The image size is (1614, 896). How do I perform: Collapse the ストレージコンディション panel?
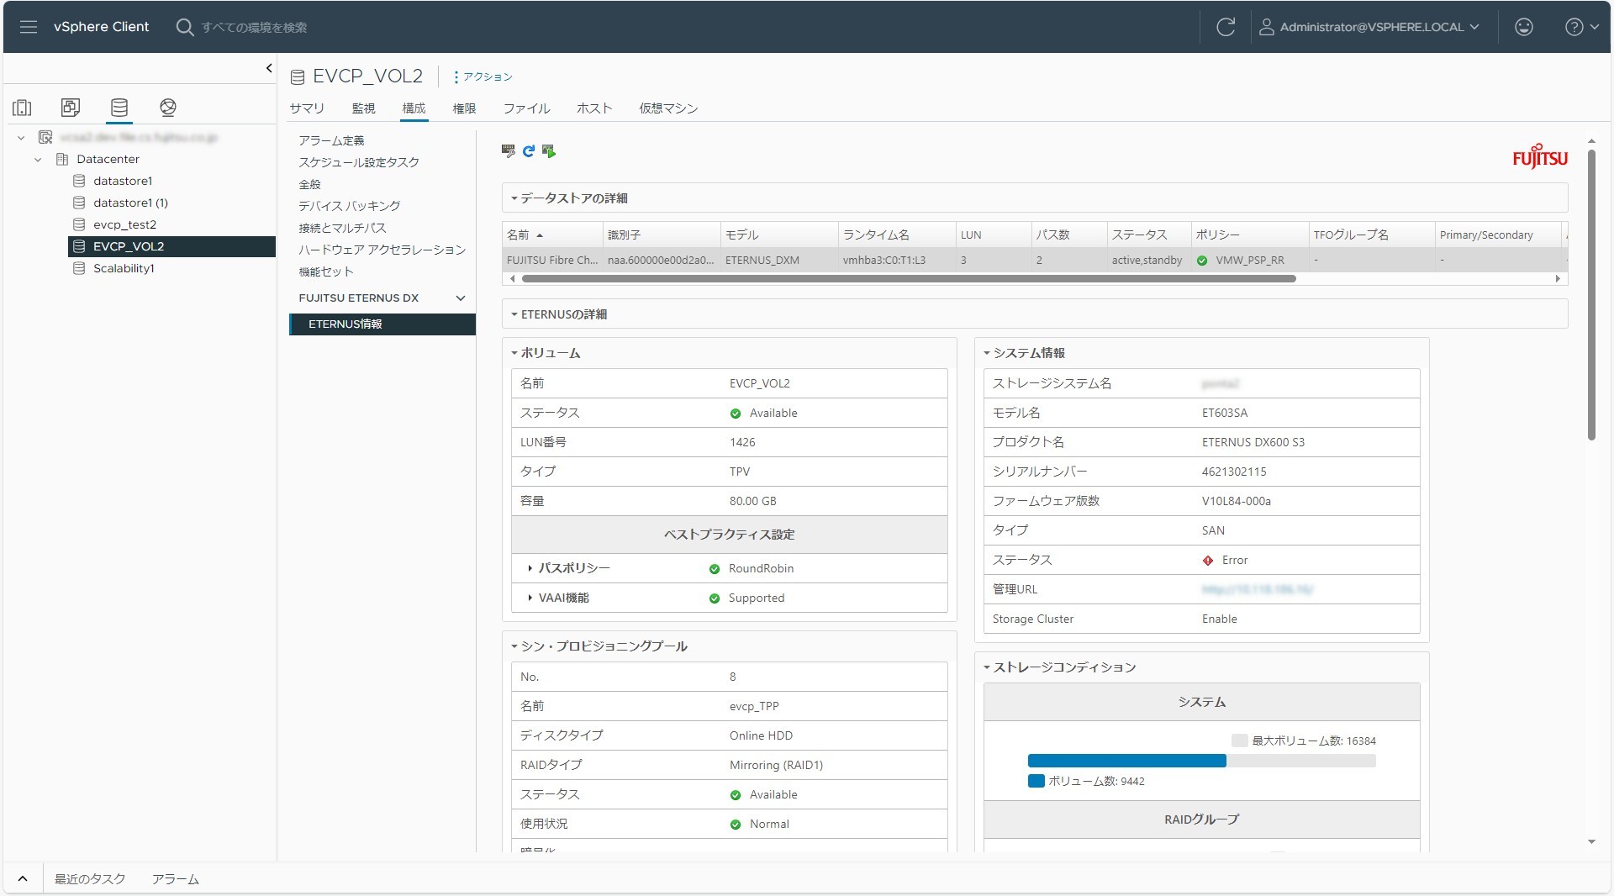tap(987, 667)
